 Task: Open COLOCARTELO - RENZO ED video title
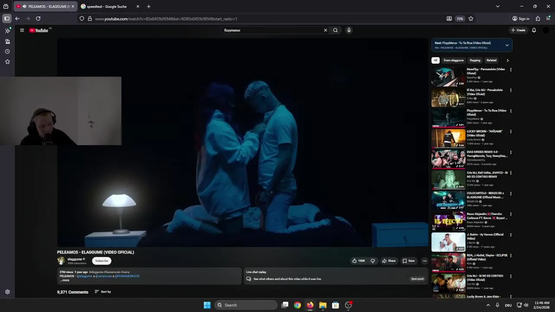pos(486,195)
